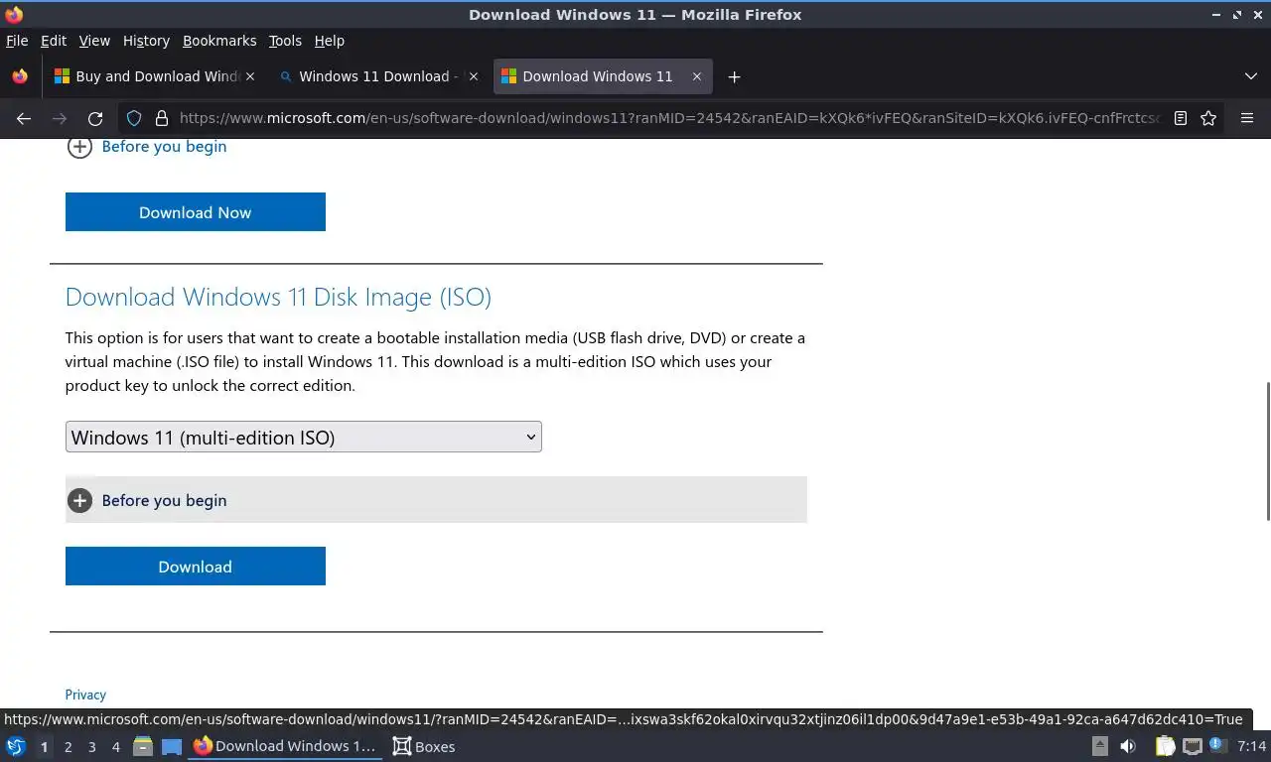
Task: Close the Download Windows 11 tab
Action: tap(697, 76)
